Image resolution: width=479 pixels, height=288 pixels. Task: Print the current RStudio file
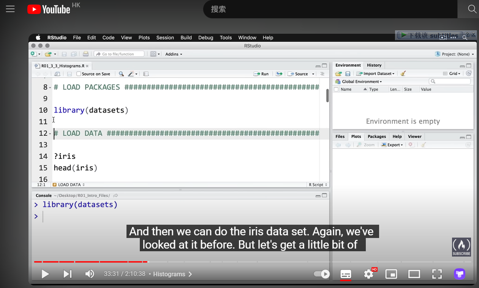(x=85, y=54)
